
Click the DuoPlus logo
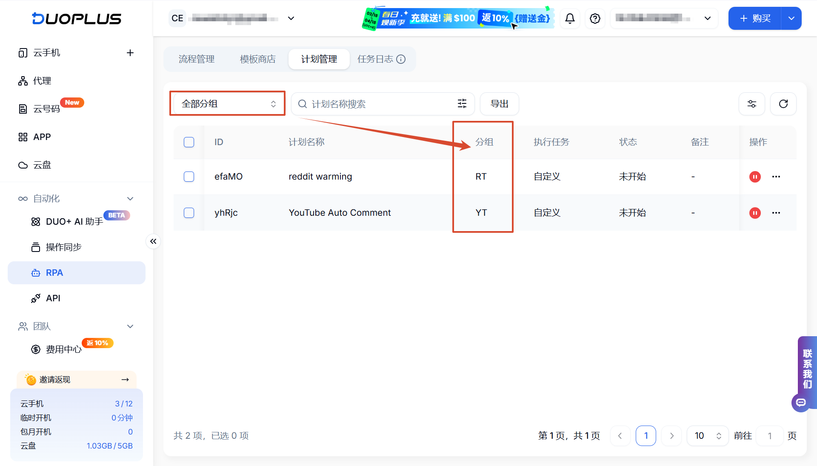coord(77,18)
